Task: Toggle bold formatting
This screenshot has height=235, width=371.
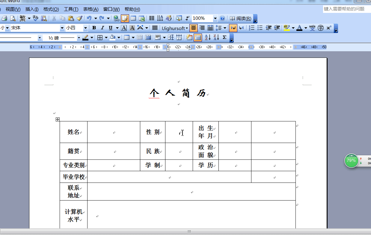Action: (x=94, y=28)
